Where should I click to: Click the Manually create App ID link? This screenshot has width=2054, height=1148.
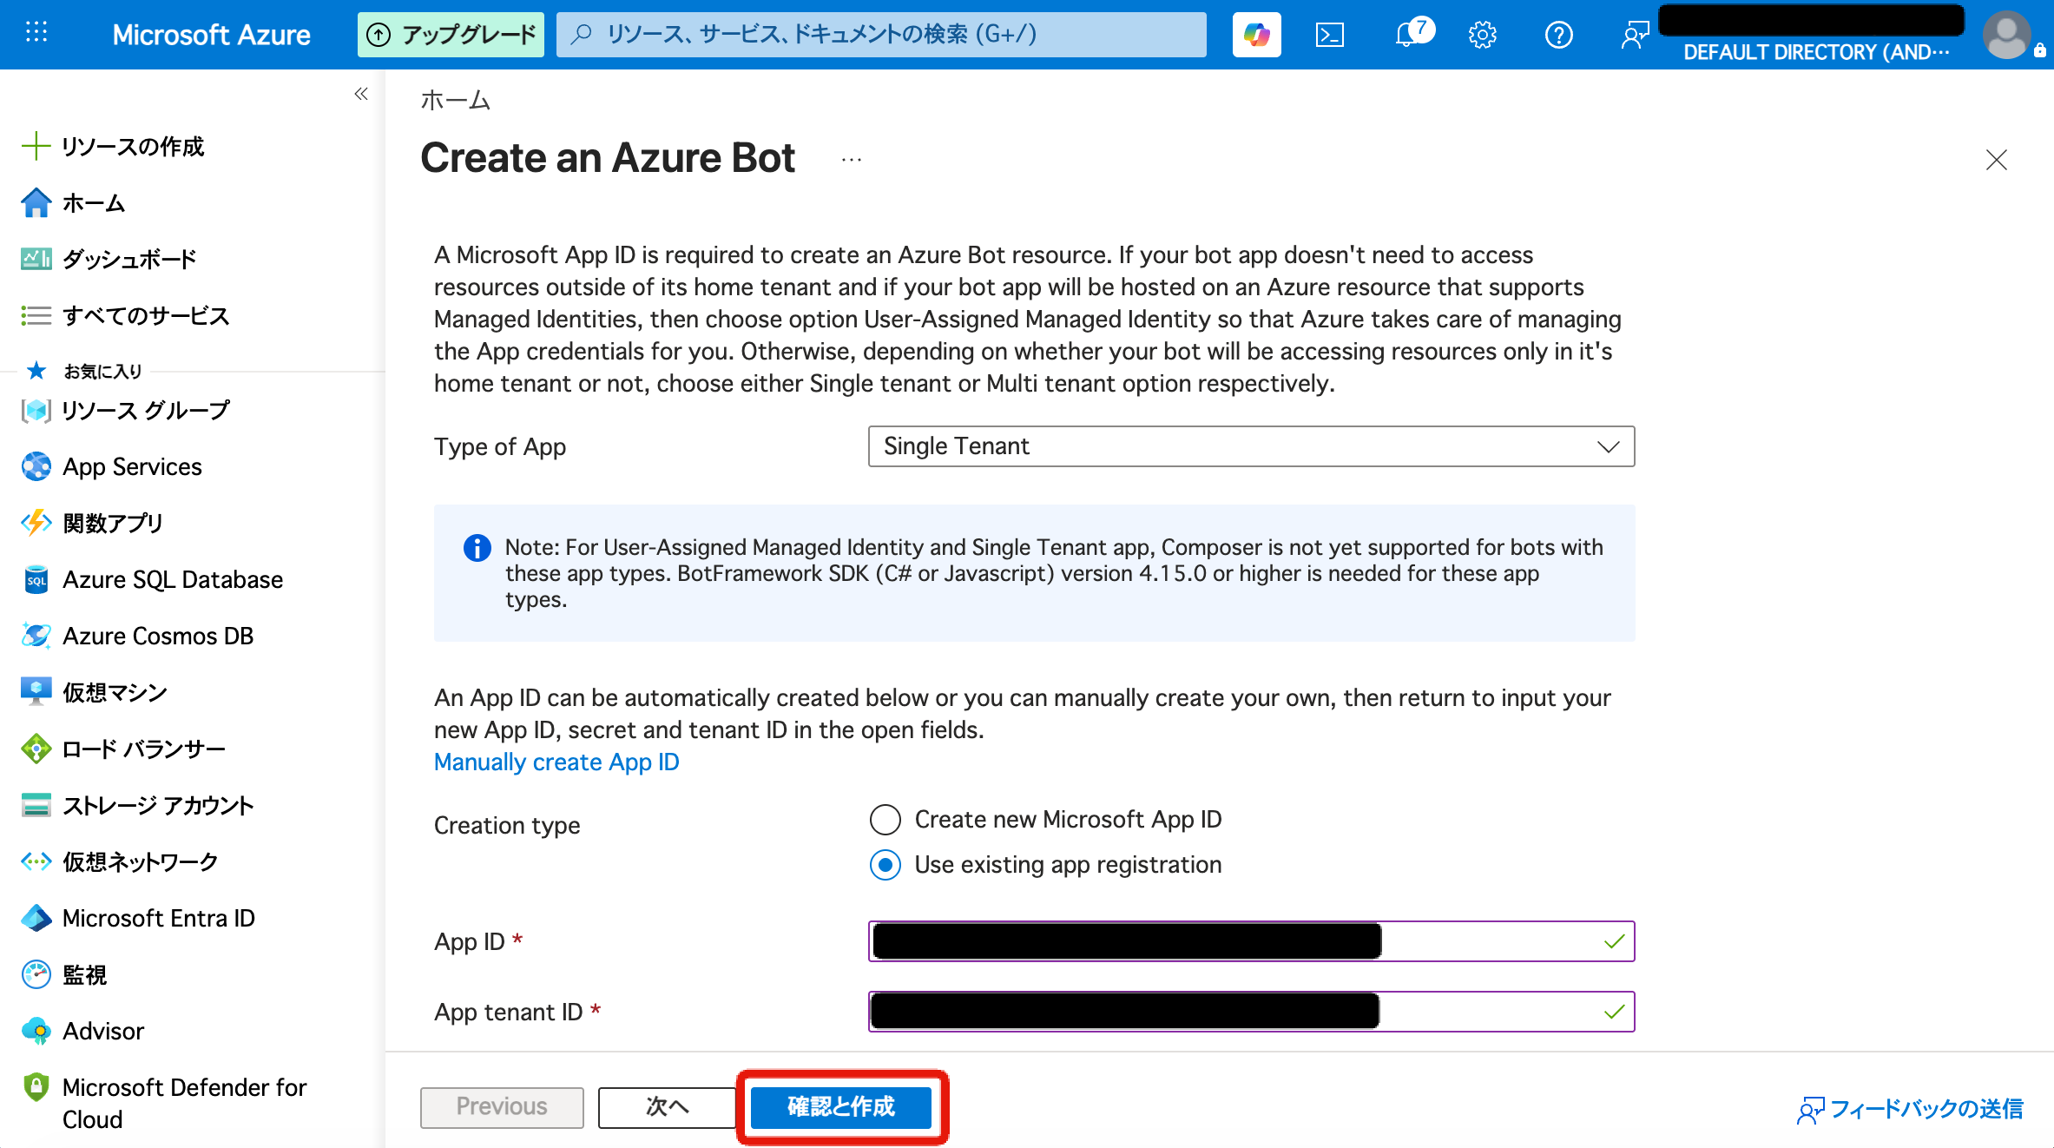coord(556,762)
